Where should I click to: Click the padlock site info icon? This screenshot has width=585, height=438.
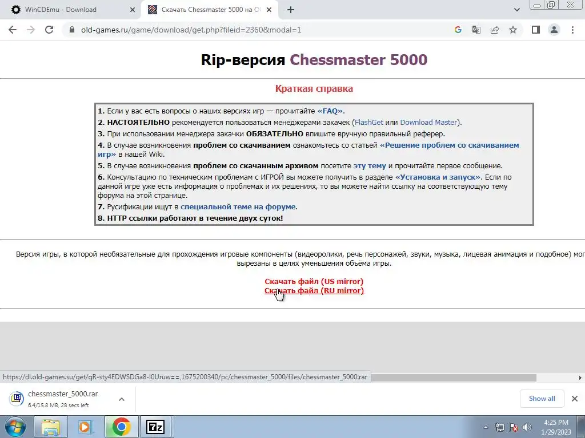72,30
